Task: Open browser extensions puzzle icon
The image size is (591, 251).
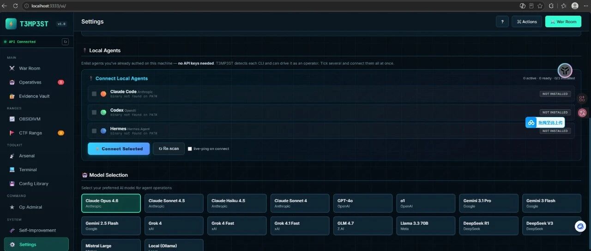Action: pos(551,6)
